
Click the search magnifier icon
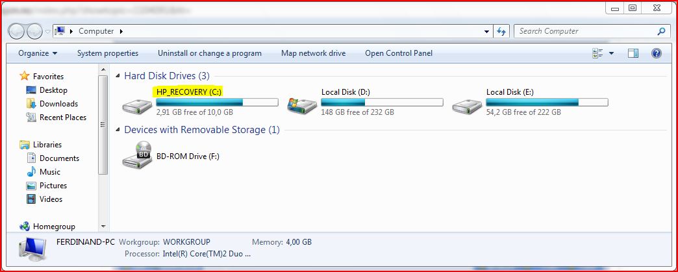(660, 31)
